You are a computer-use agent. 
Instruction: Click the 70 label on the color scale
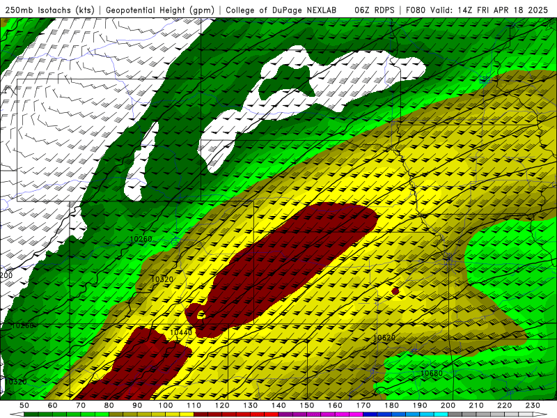coord(81,405)
